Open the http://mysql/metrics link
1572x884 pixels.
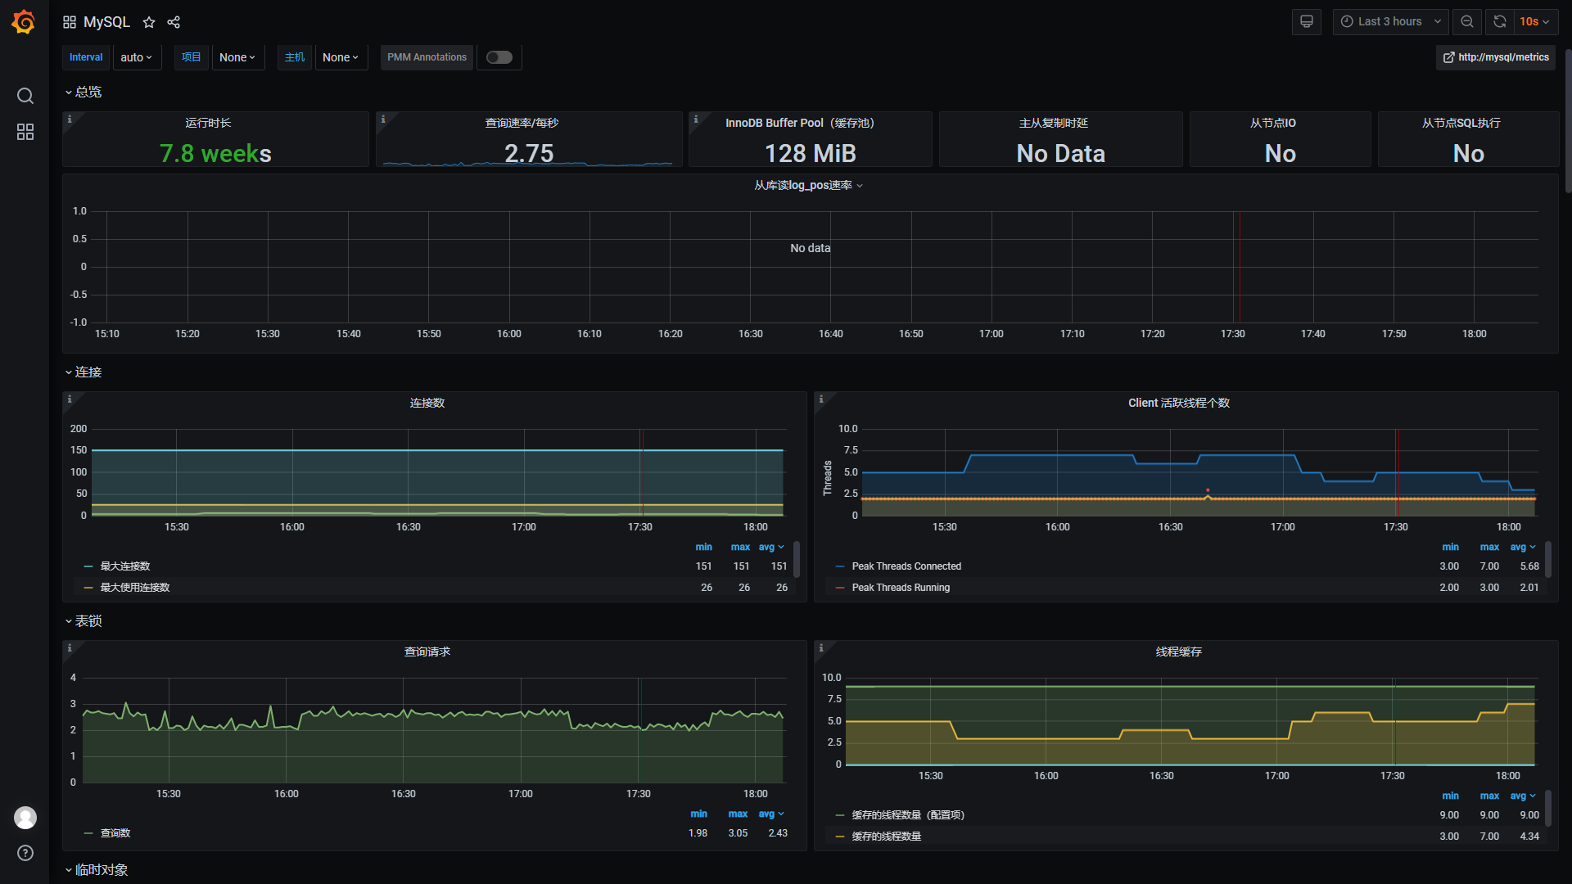(x=1496, y=57)
